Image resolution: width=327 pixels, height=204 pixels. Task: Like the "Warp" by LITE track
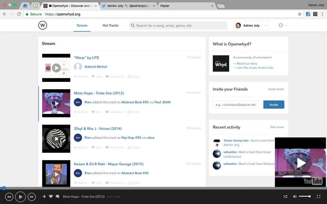(x=96, y=76)
